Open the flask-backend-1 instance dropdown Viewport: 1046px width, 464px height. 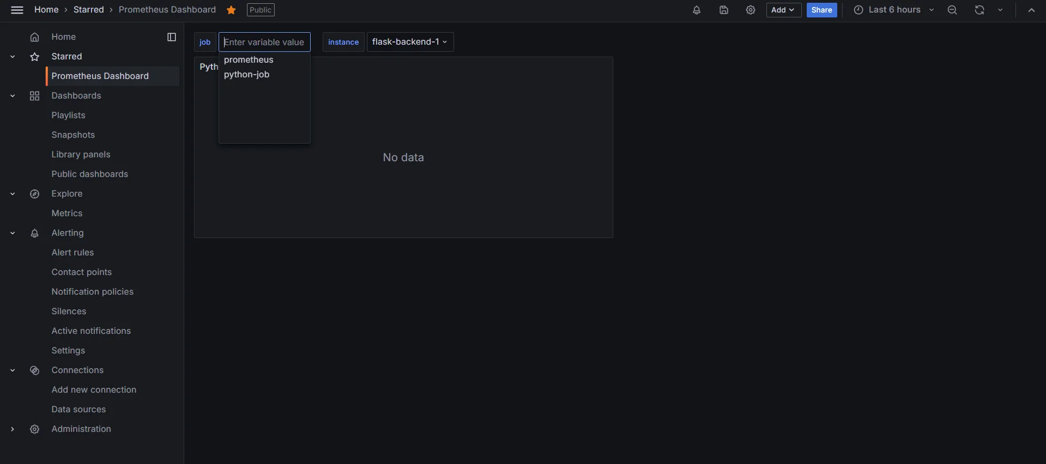click(x=410, y=42)
